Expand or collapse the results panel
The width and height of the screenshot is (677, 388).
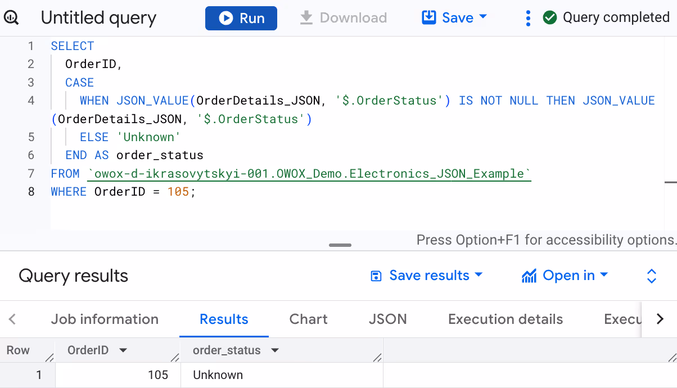[x=652, y=276]
